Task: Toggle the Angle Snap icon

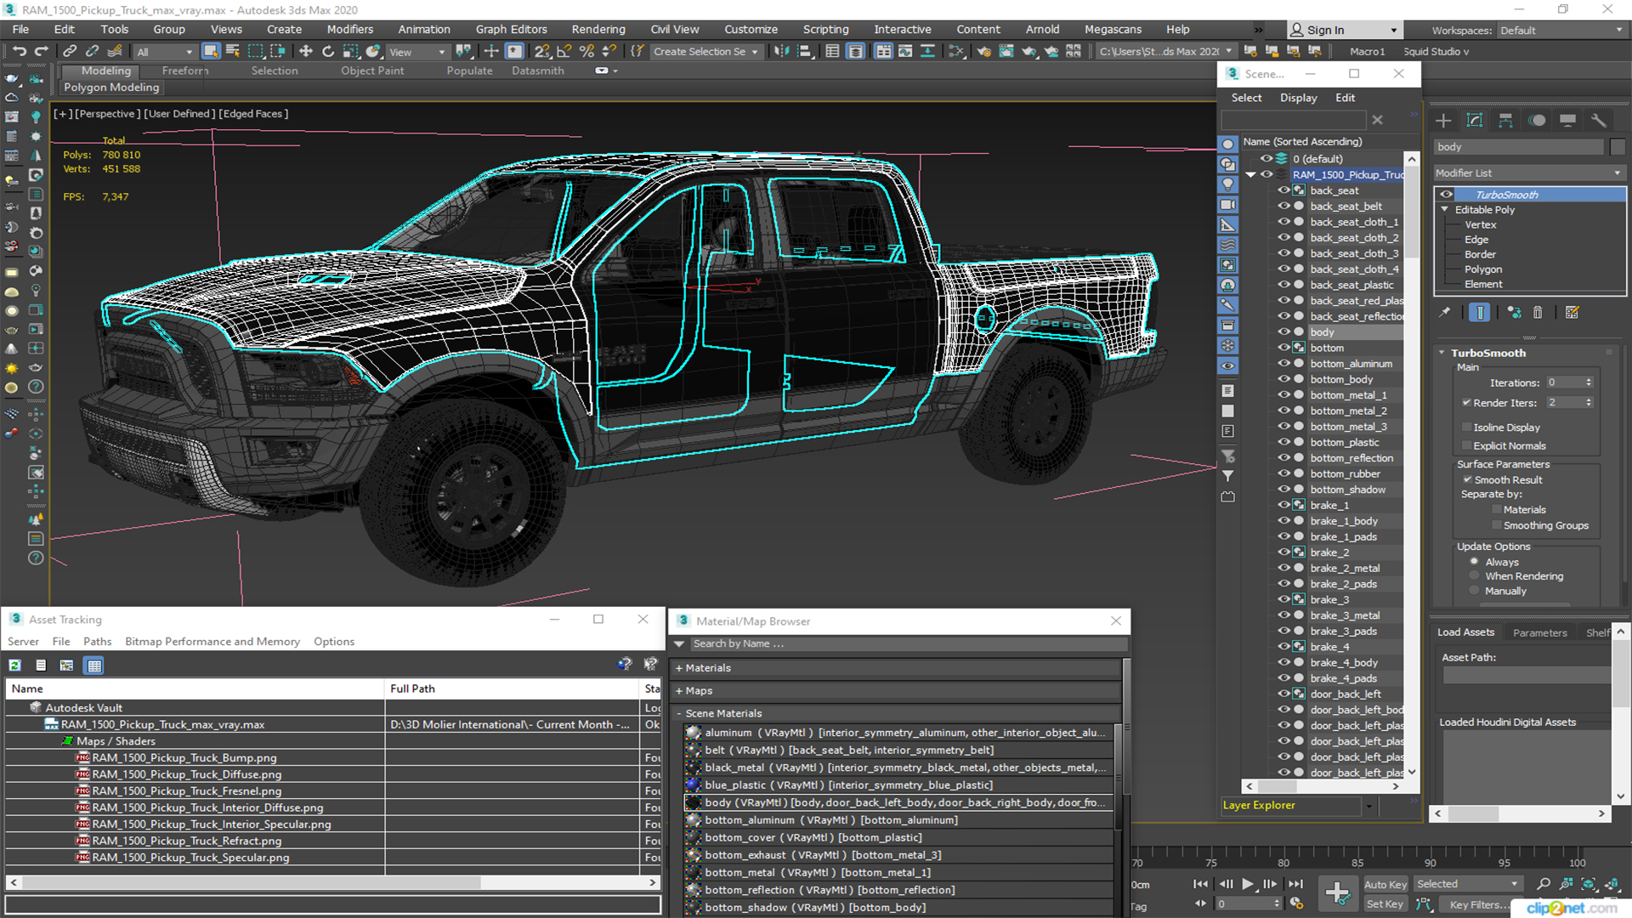Action: click(x=564, y=51)
